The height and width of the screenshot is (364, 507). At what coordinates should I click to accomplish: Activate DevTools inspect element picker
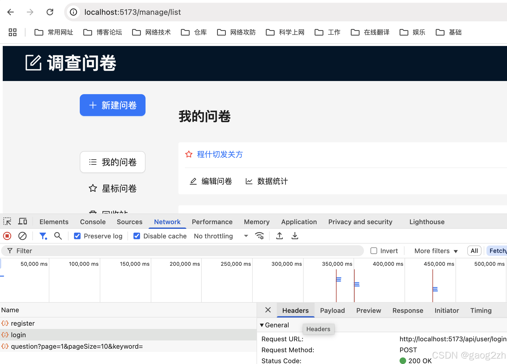coord(7,221)
